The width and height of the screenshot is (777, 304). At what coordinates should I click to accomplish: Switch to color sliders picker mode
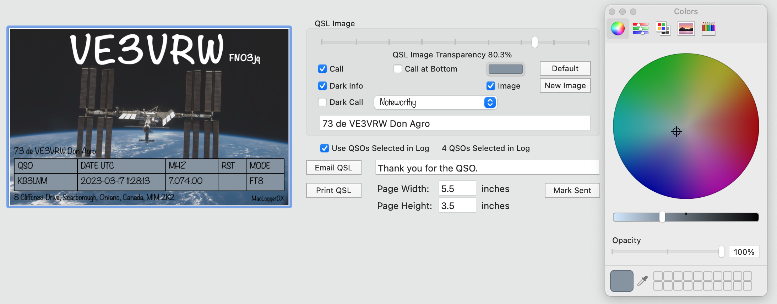[x=640, y=28]
